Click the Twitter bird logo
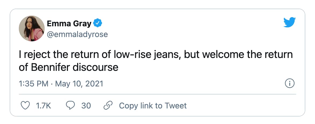This screenshot has height=124, width=315. click(289, 22)
